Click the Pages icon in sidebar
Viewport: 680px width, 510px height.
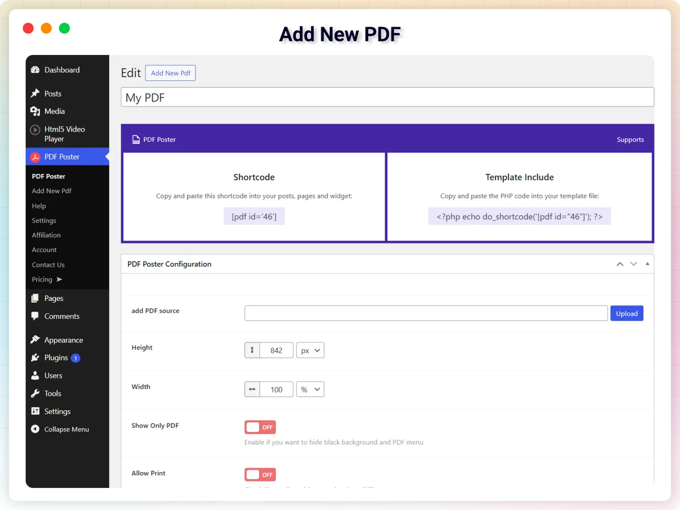(x=35, y=298)
